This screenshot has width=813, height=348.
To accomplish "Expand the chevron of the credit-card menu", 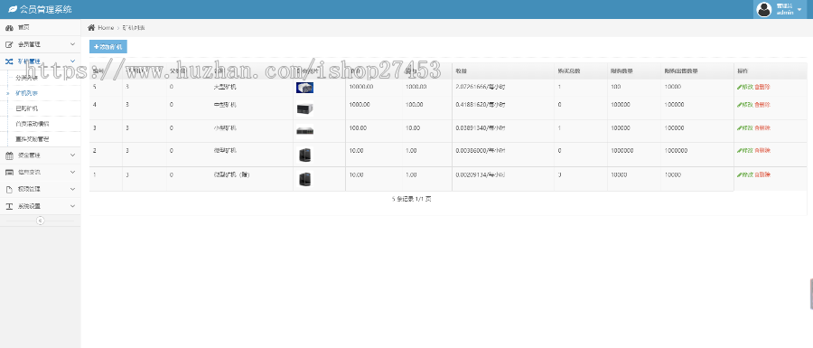I will (x=72, y=172).
